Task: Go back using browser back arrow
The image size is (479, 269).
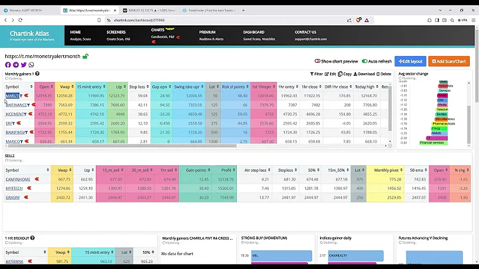Action: (5, 20)
